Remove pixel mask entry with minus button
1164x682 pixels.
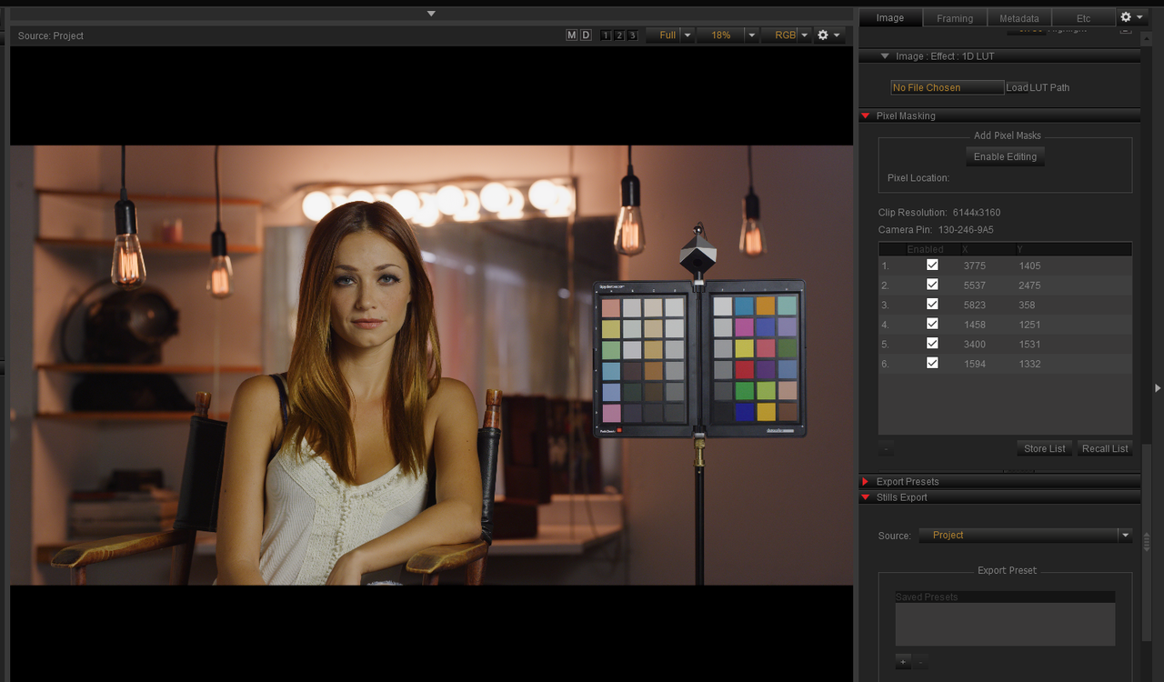pyautogui.click(x=887, y=448)
